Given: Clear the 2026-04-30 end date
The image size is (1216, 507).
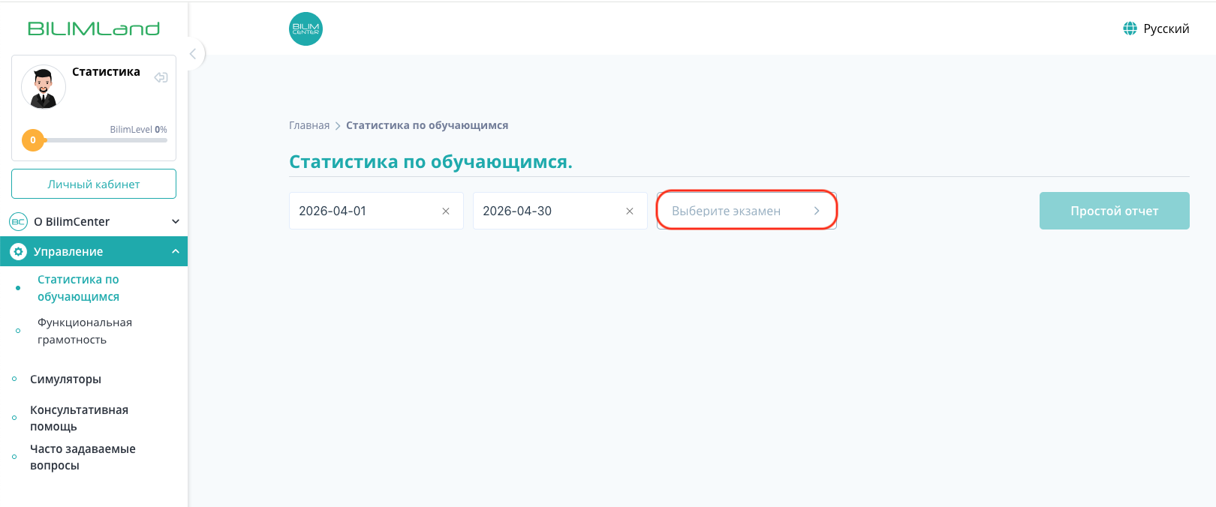Looking at the screenshot, I should tap(630, 211).
